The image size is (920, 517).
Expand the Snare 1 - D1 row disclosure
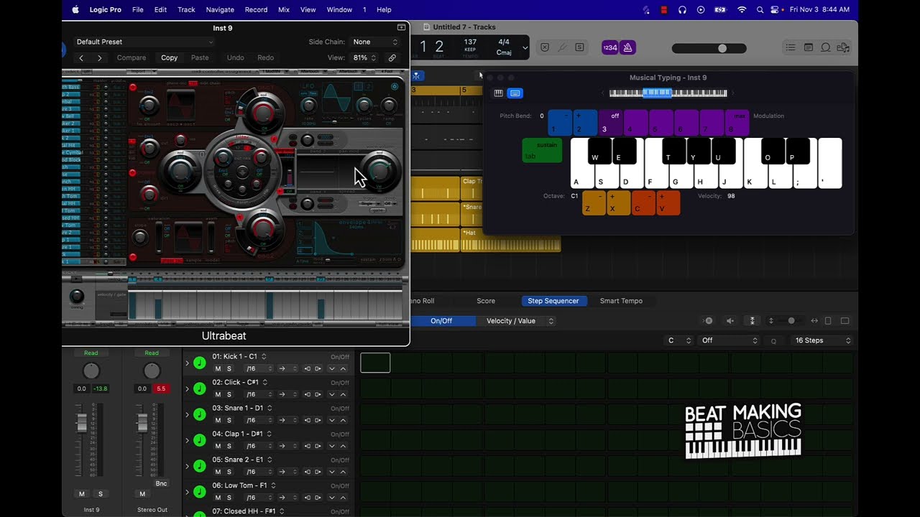(x=187, y=415)
